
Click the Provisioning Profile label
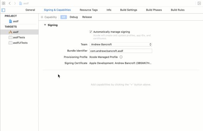click(x=75, y=57)
